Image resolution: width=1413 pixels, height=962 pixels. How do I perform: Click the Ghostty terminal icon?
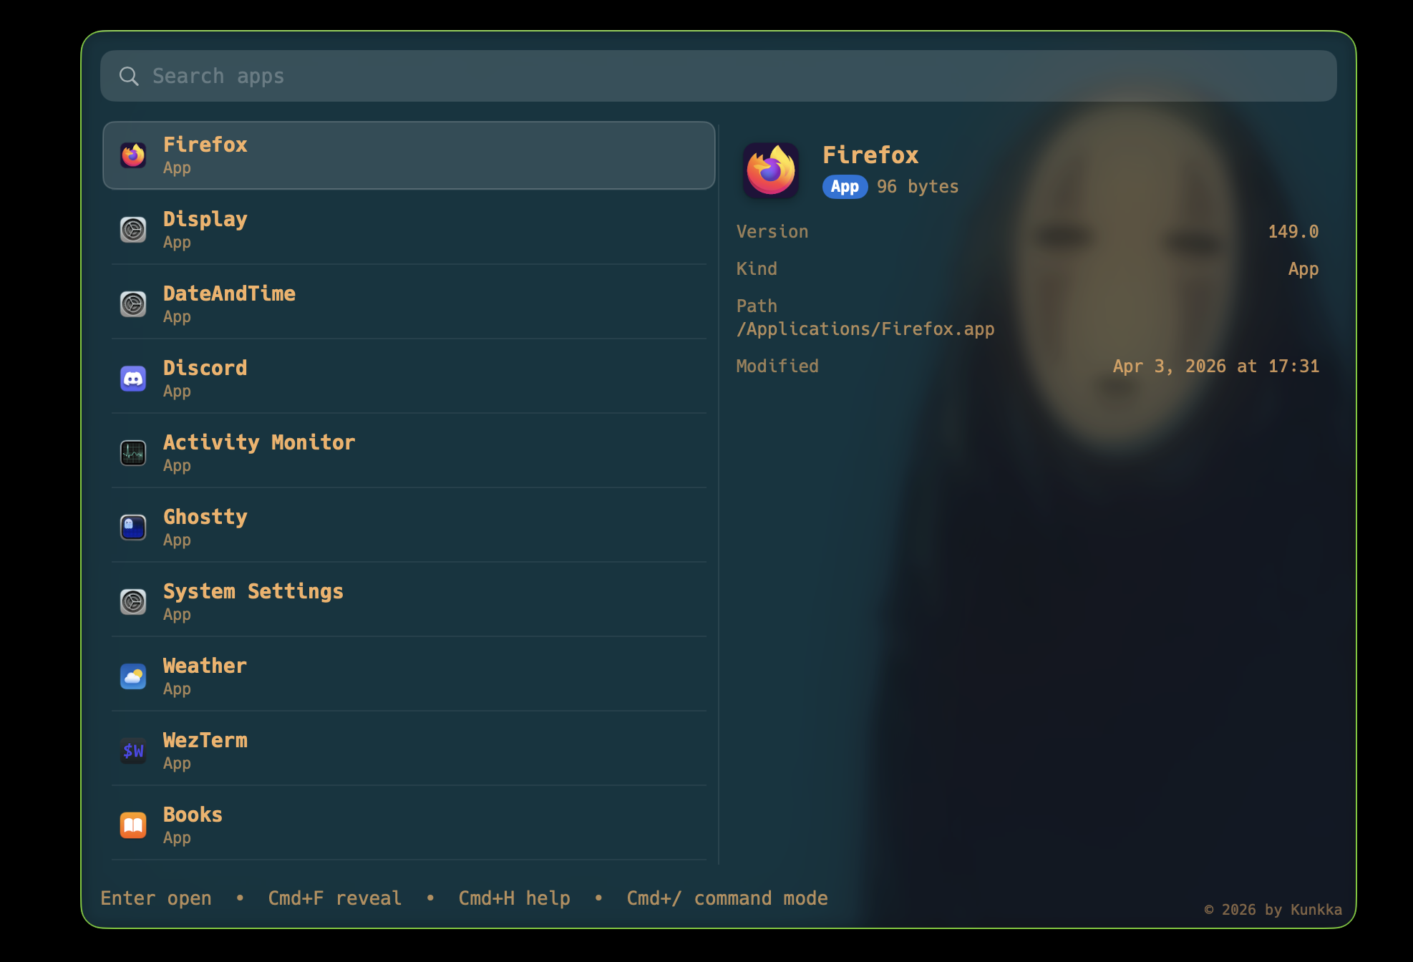[x=133, y=528]
